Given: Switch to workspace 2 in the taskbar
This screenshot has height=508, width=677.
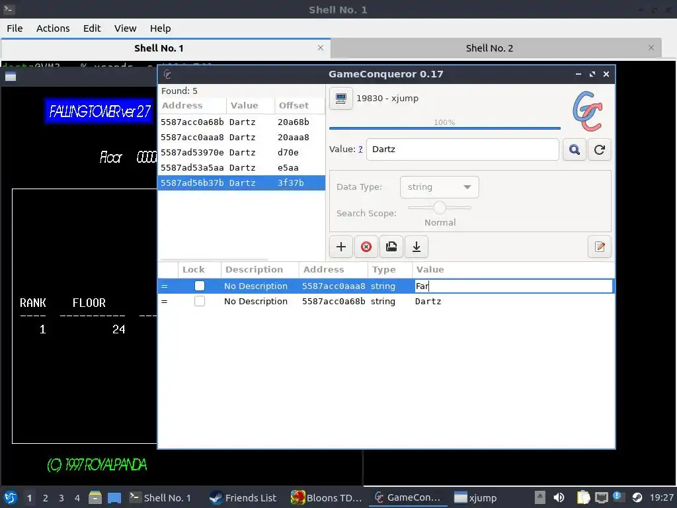Looking at the screenshot, I should tap(45, 498).
